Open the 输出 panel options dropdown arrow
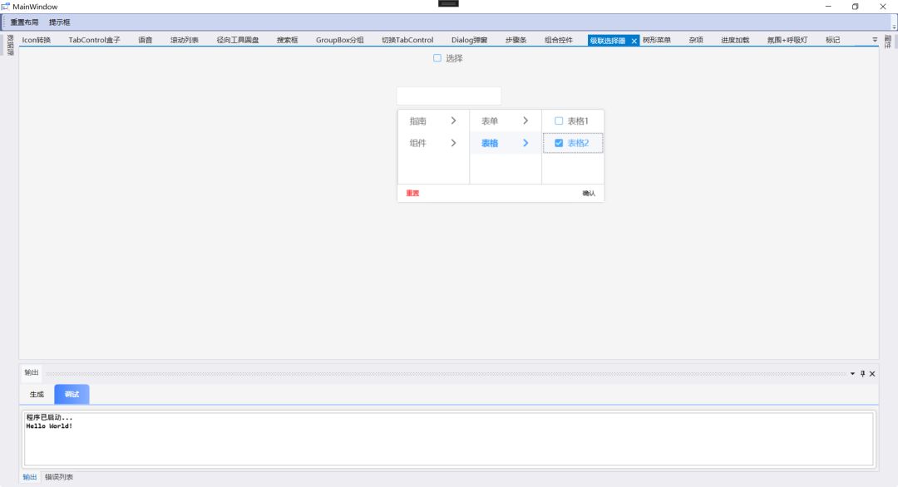The height and width of the screenshot is (487, 898). pos(853,374)
